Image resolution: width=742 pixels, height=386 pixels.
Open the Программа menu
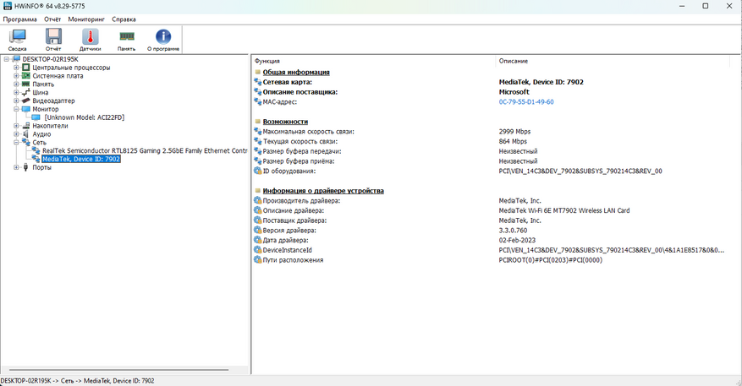coord(19,19)
